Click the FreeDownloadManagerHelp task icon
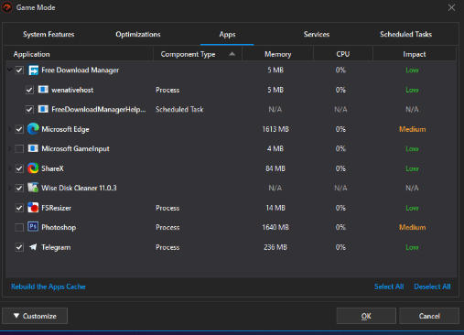464x335 pixels. (43, 109)
